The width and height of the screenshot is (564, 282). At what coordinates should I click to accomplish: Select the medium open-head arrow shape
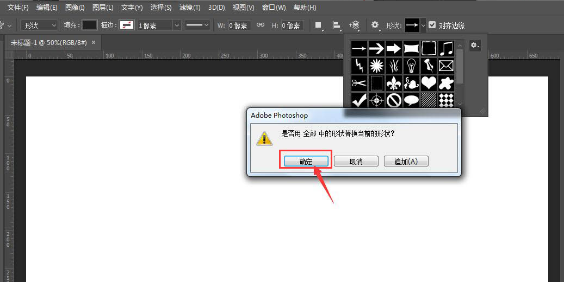[x=376, y=48]
